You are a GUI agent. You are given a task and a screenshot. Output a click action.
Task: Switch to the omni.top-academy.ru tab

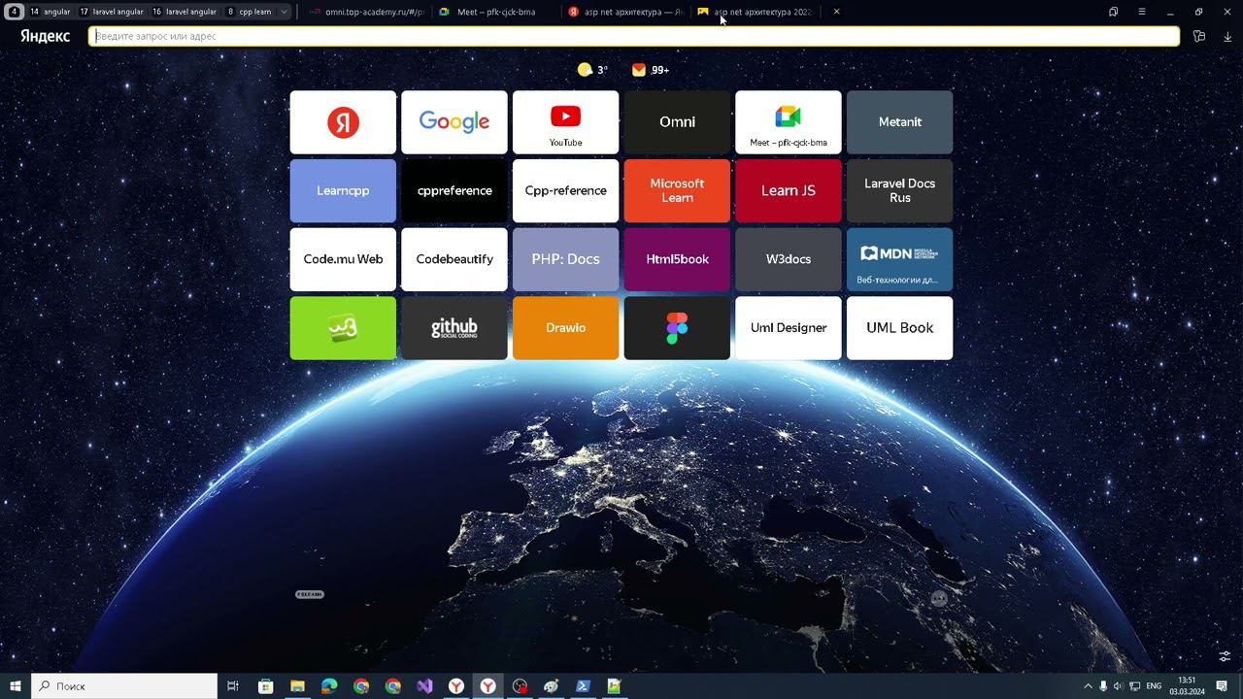(x=366, y=12)
